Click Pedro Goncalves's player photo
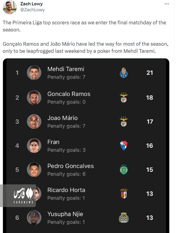The image size is (179, 233). tap(34, 170)
